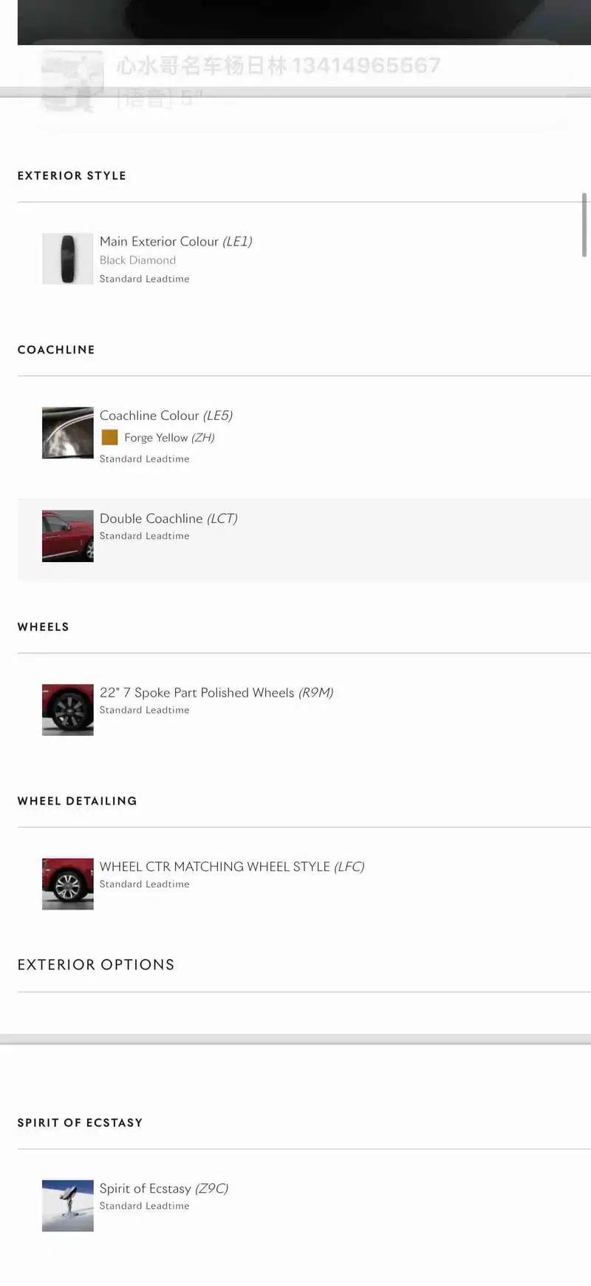Image resolution: width=591 pixels, height=1286 pixels.
Task: Click the Black Diamond colour name
Action: click(x=137, y=260)
